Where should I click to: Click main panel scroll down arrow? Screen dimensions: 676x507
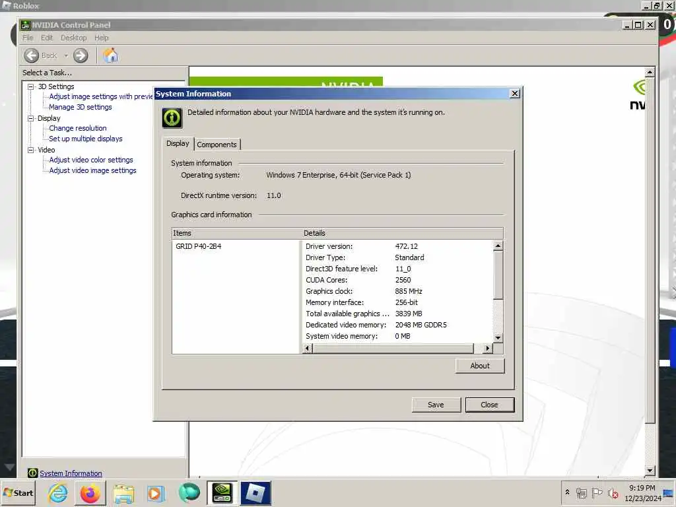pyautogui.click(x=650, y=470)
